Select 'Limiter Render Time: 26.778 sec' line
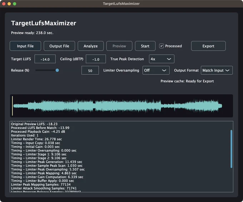This screenshot has height=202, width=243. (x=36, y=139)
